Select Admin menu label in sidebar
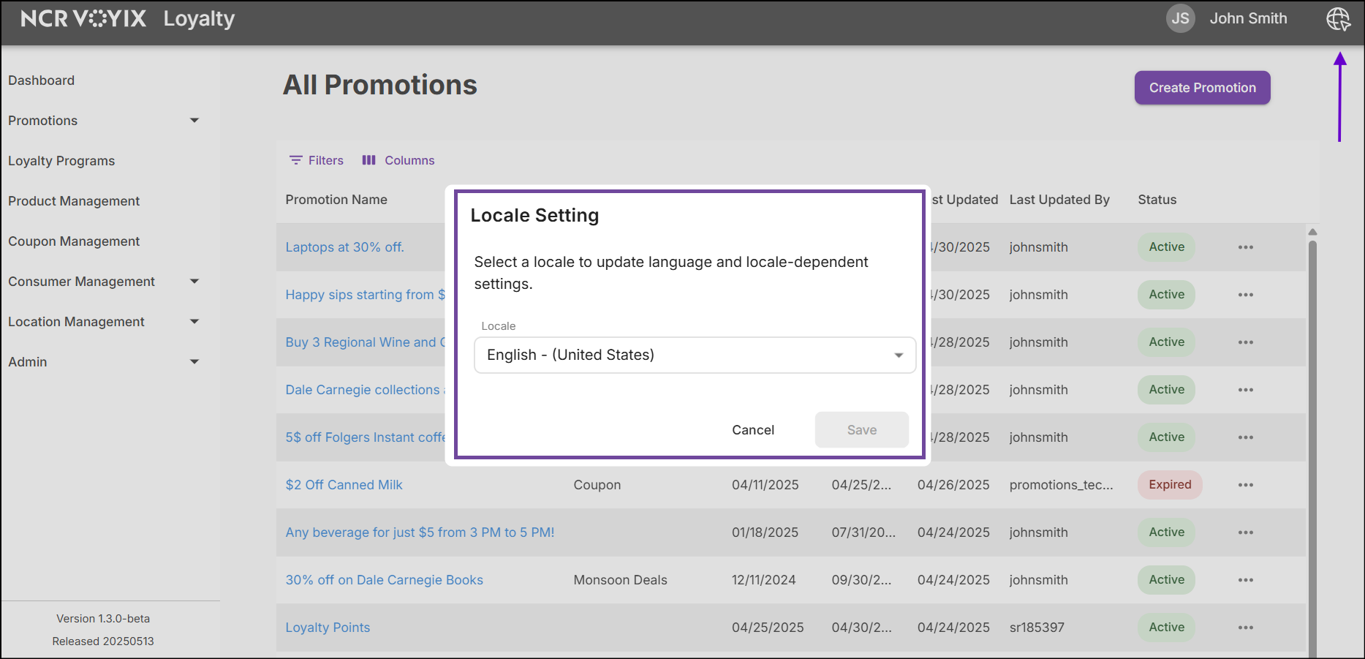The height and width of the screenshot is (659, 1365). pyautogui.click(x=28, y=362)
